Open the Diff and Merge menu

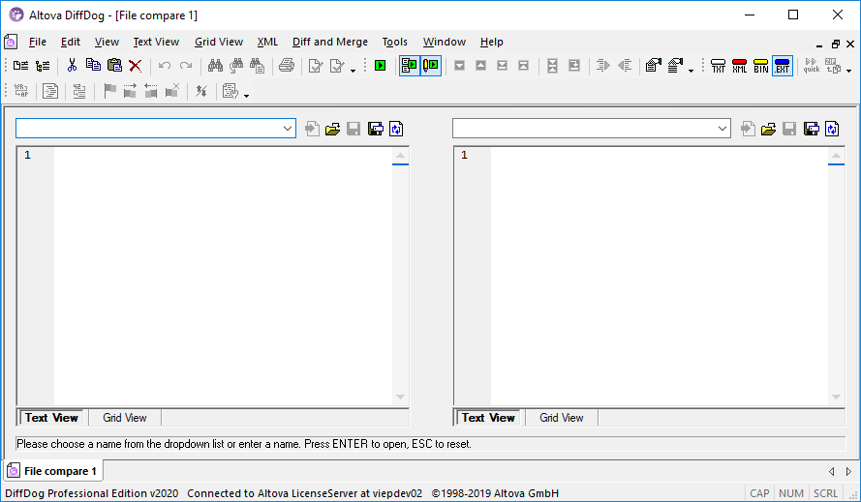[330, 42]
